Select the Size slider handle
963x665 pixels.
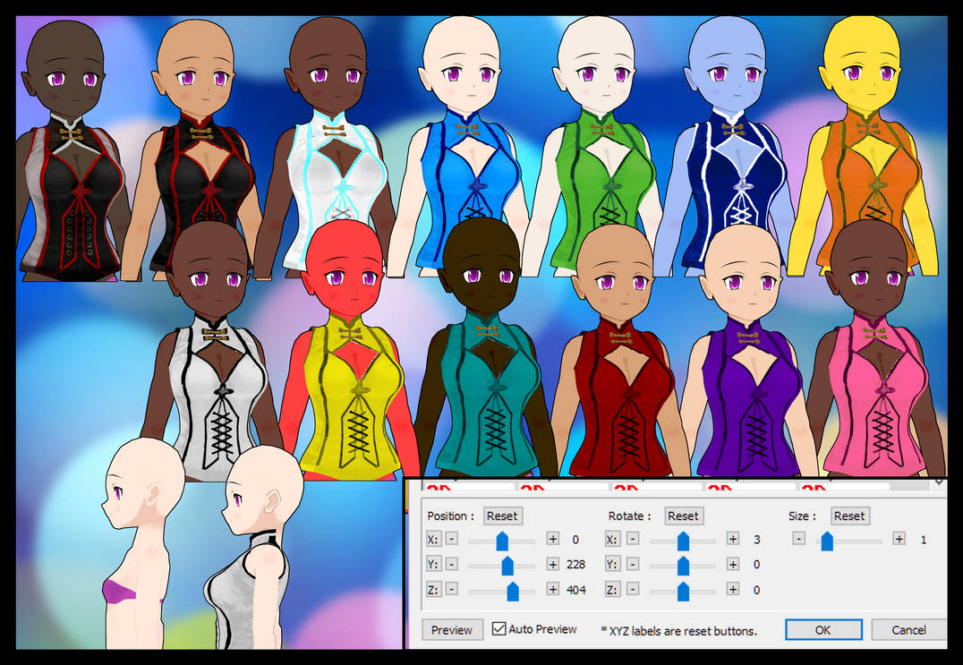point(826,540)
